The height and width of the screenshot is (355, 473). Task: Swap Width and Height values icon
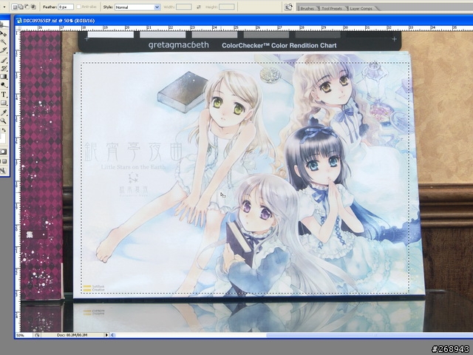pos(199,7)
